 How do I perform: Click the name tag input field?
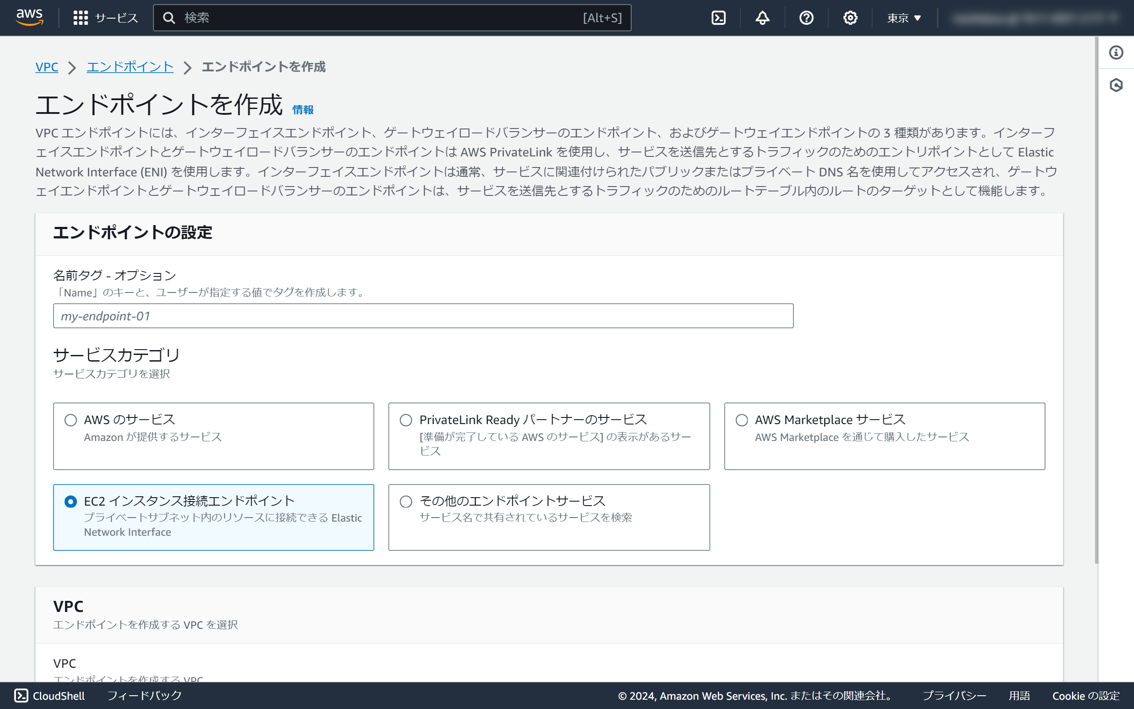[423, 316]
